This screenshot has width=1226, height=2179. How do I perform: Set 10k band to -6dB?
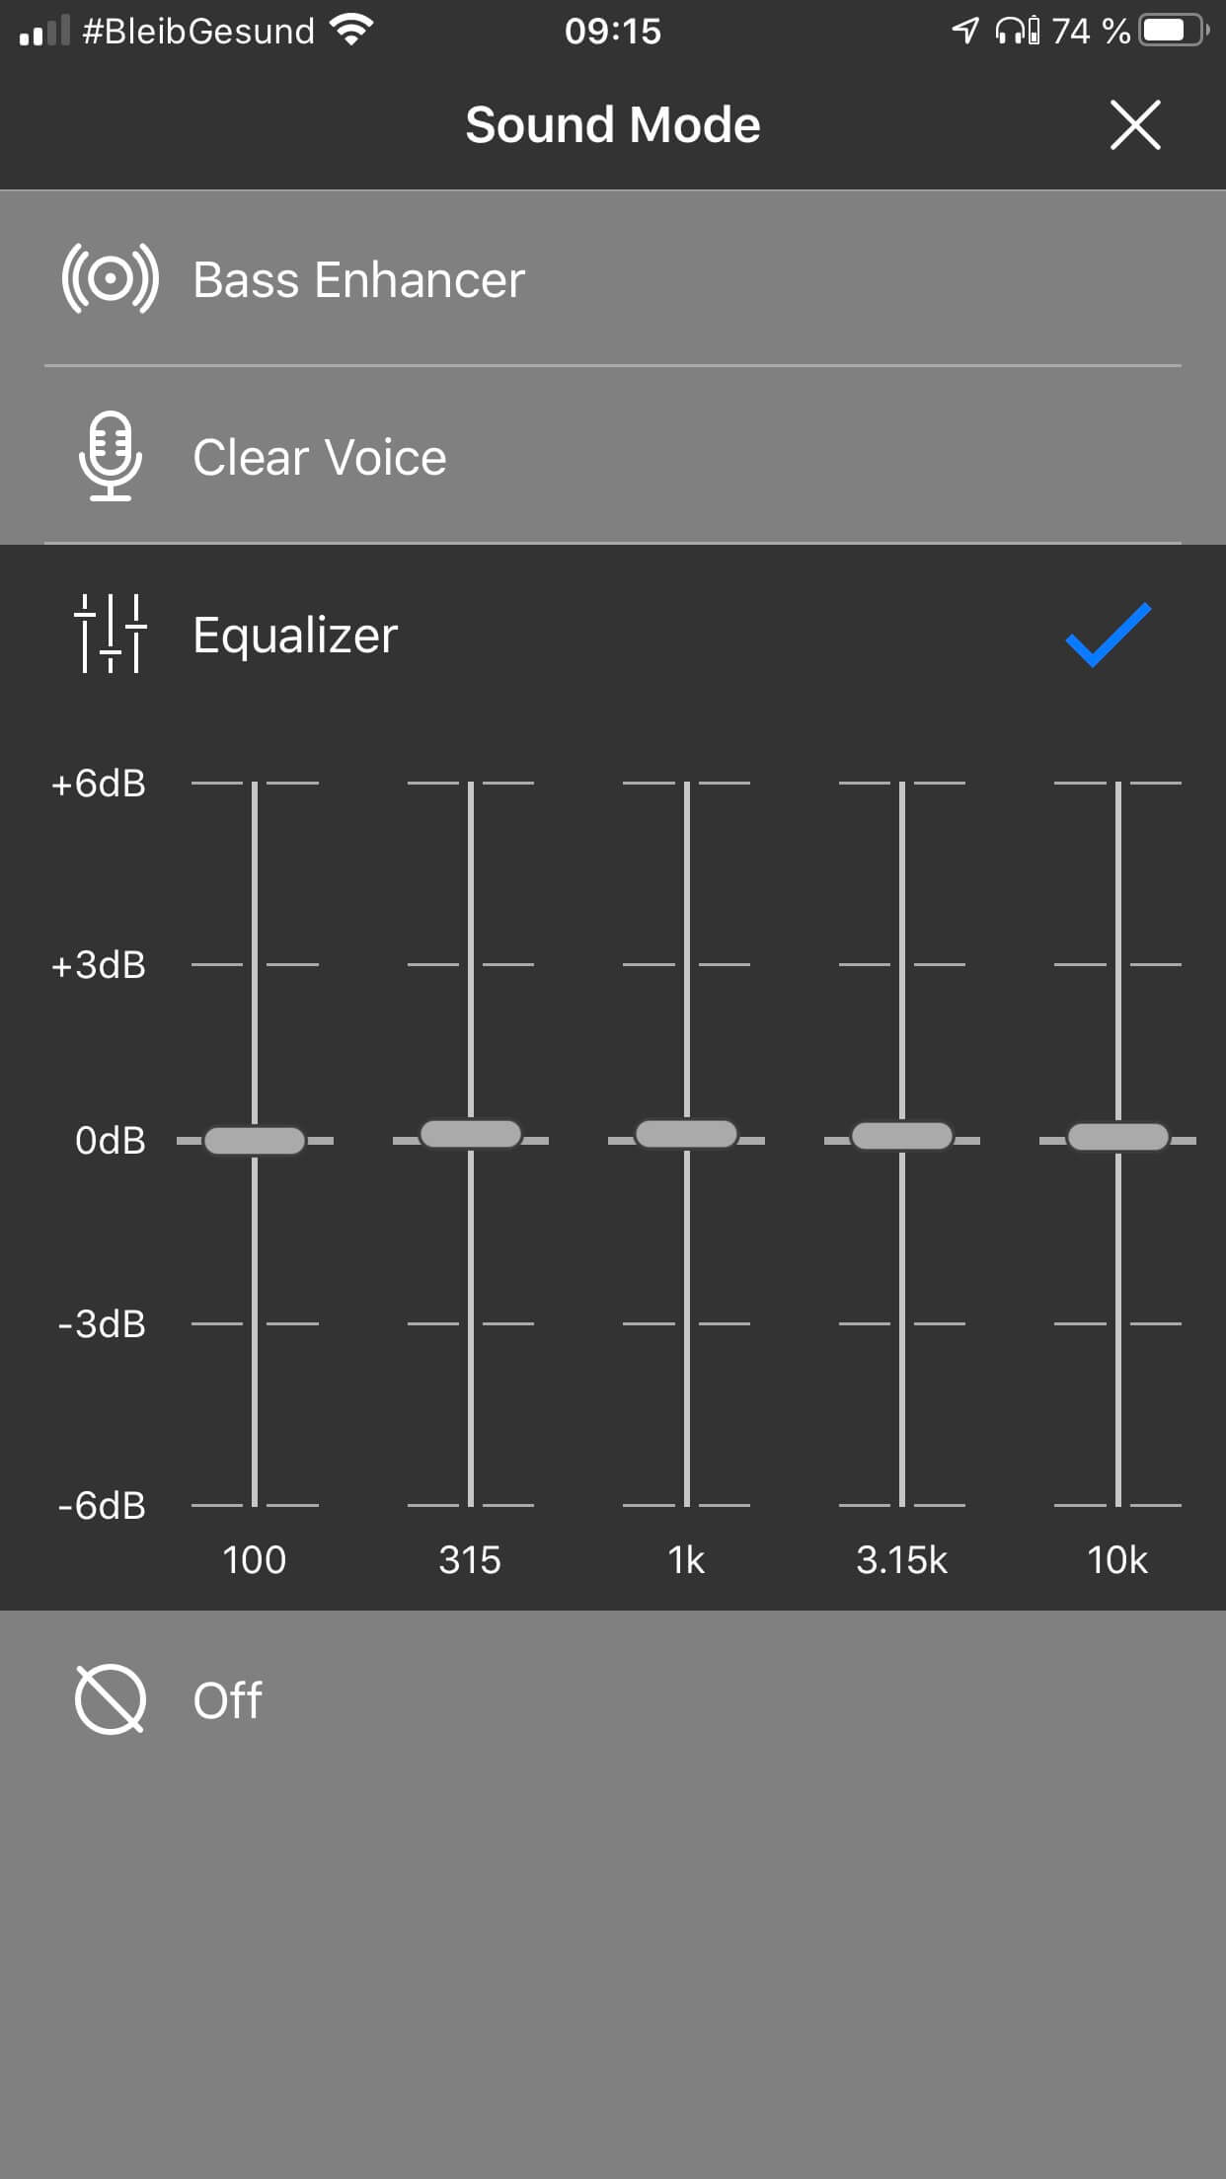[x=1117, y=1505]
